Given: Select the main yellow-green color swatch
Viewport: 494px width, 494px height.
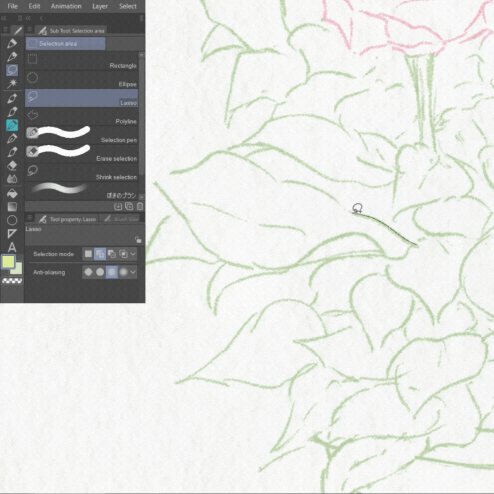Looking at the screenshot, I should click(8, 261).
